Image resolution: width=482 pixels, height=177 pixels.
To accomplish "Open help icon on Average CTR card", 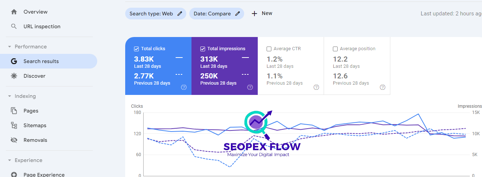I will point(316,87).
